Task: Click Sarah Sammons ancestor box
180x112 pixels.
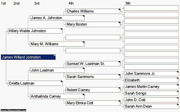Action: click(x=93, y=77)
